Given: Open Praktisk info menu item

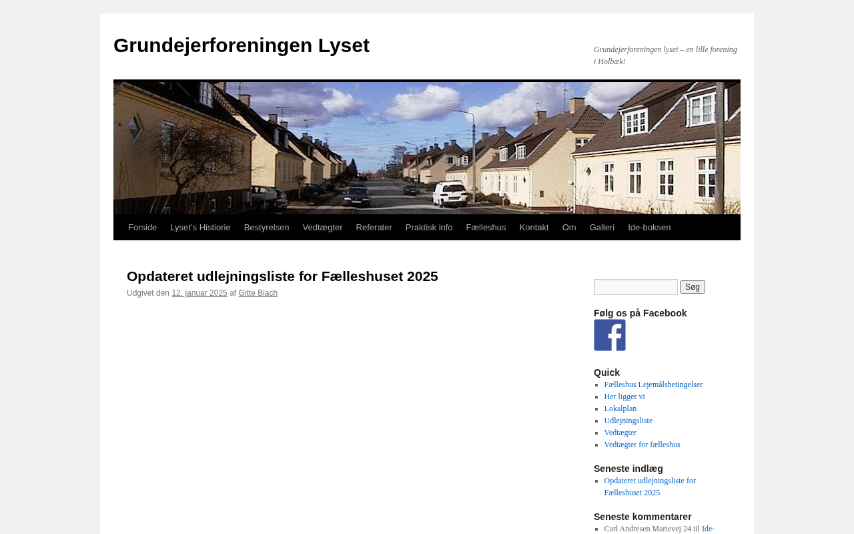Looking at the screenshot, I should [x=429, y=228].
